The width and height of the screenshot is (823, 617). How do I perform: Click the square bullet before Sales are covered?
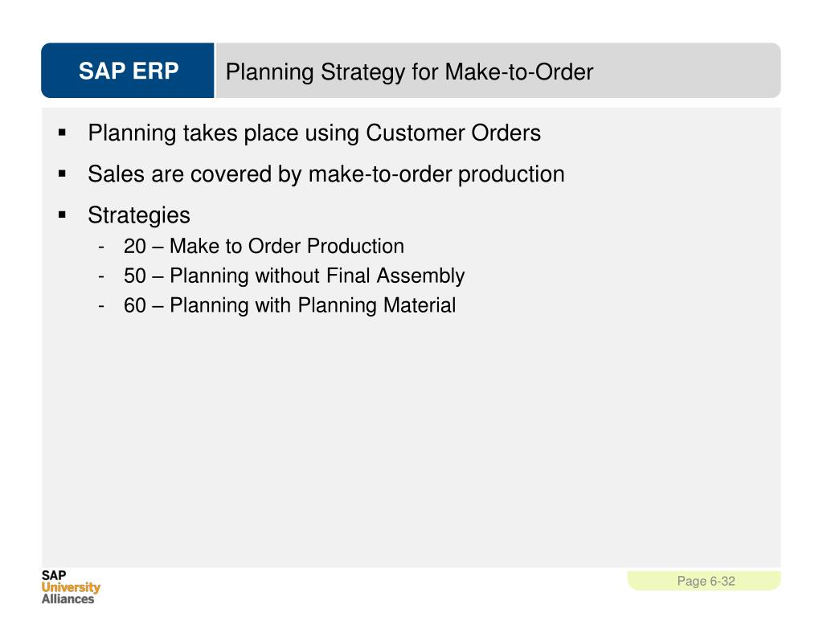tap(63, 174)
